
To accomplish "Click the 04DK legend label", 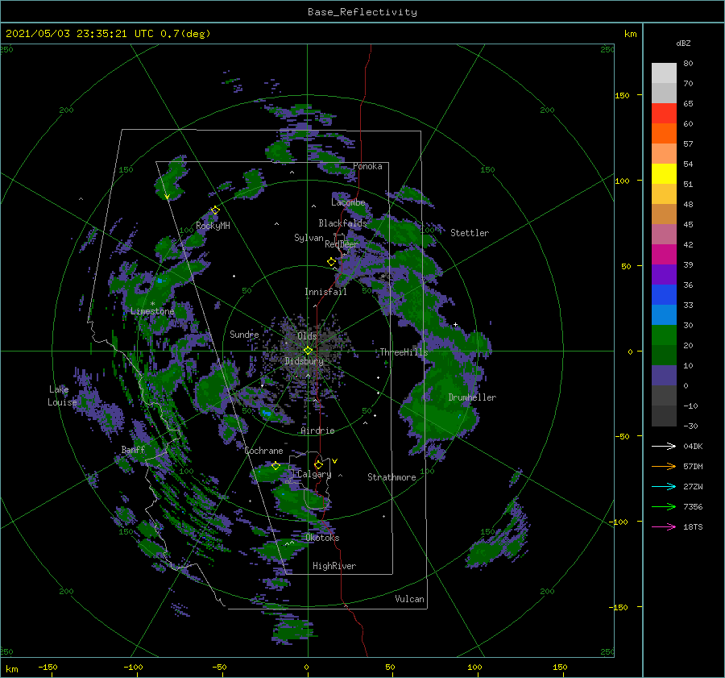I will point(693,447).
